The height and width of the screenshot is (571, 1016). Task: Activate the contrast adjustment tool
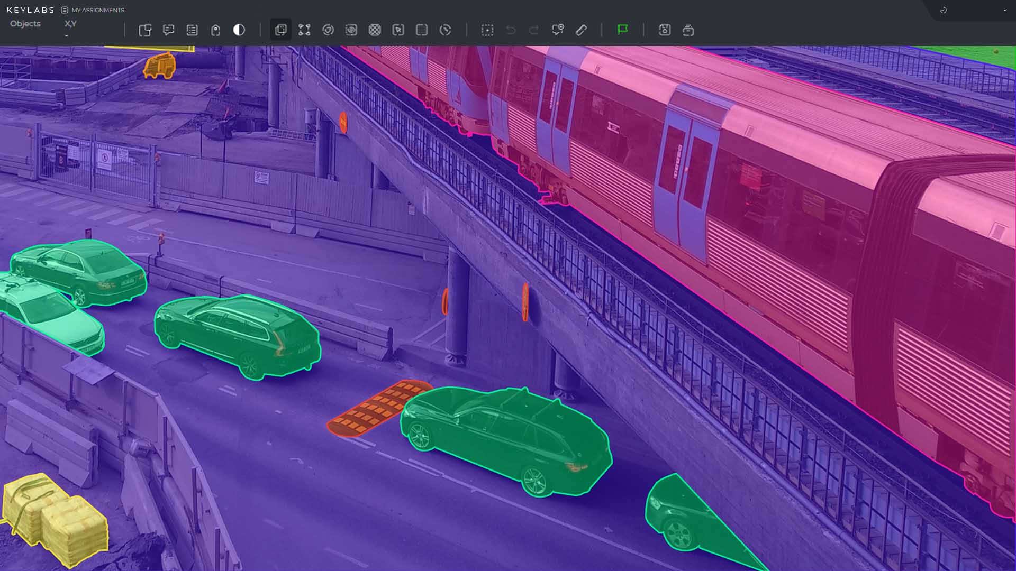239,30
